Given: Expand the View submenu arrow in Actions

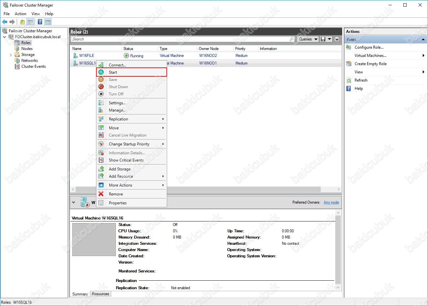Looking at the screenshot, I should [x=423, y=72].
